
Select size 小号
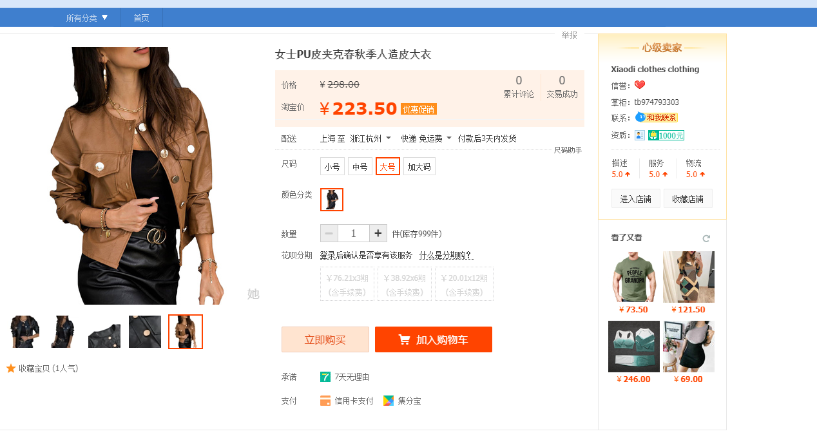tap(332, 166)
